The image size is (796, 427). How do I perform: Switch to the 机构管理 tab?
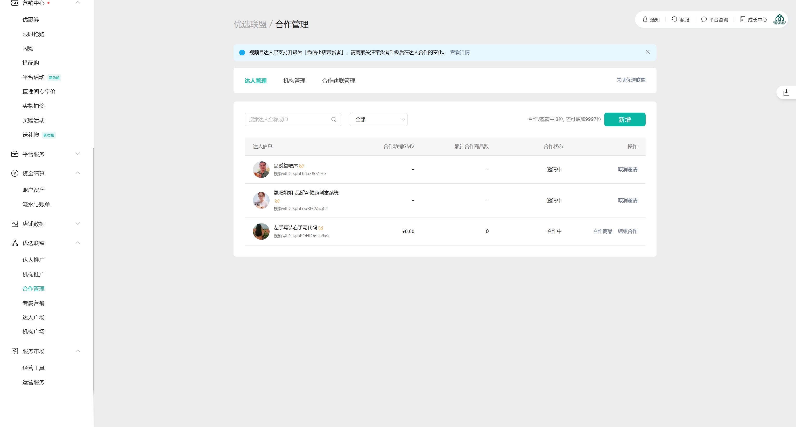click(294, 81)
